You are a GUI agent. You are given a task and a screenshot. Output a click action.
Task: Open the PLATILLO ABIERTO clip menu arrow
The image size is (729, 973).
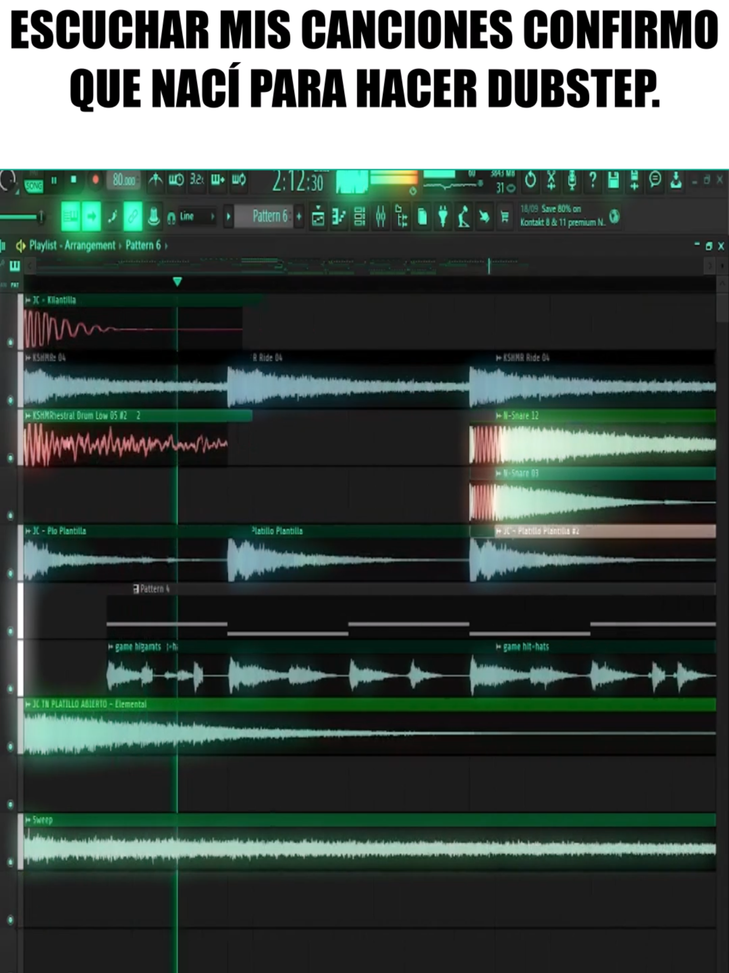coord(28,704)
